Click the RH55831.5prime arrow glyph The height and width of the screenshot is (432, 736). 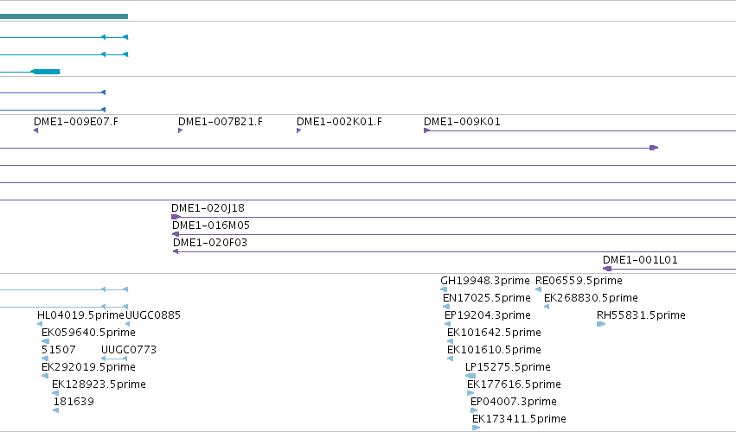pos(601,324)
